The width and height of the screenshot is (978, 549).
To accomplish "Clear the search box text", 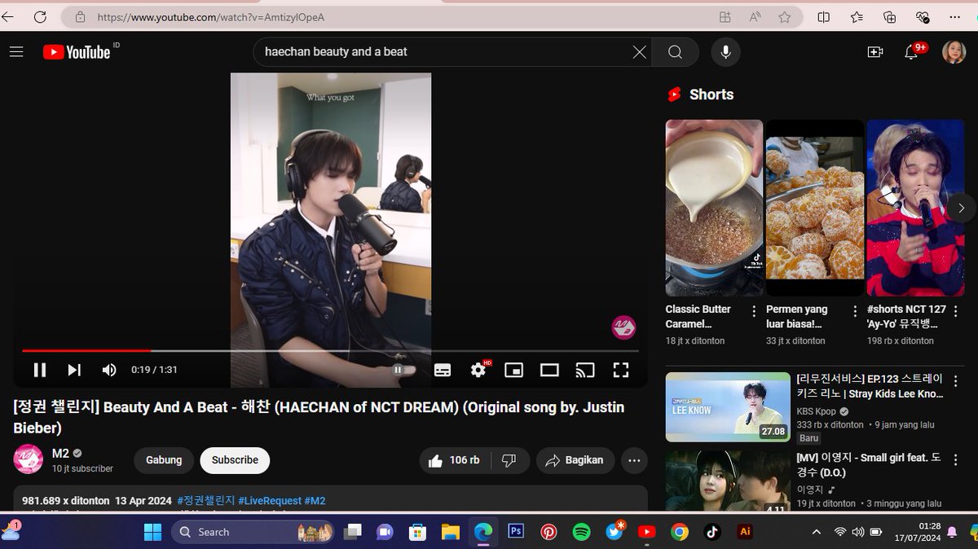I will (x=640, y=52).
